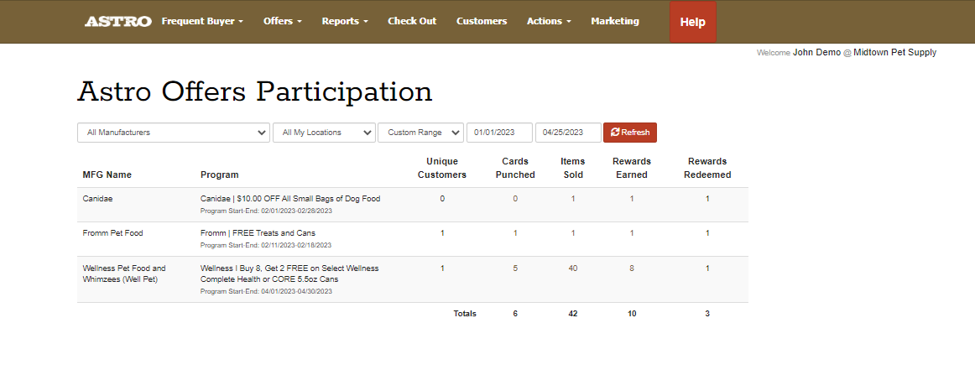Open the Reports menu
The image size is (975, 370).
pyautogui.click(x=344, y=21)
